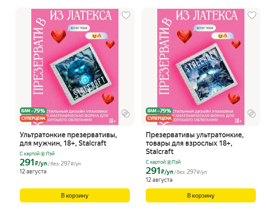Image resolution: width=266 pixels, height=209 pixels.
Task: Click '12 августа' delivery date on second product
Action: [x=159, y=180]
